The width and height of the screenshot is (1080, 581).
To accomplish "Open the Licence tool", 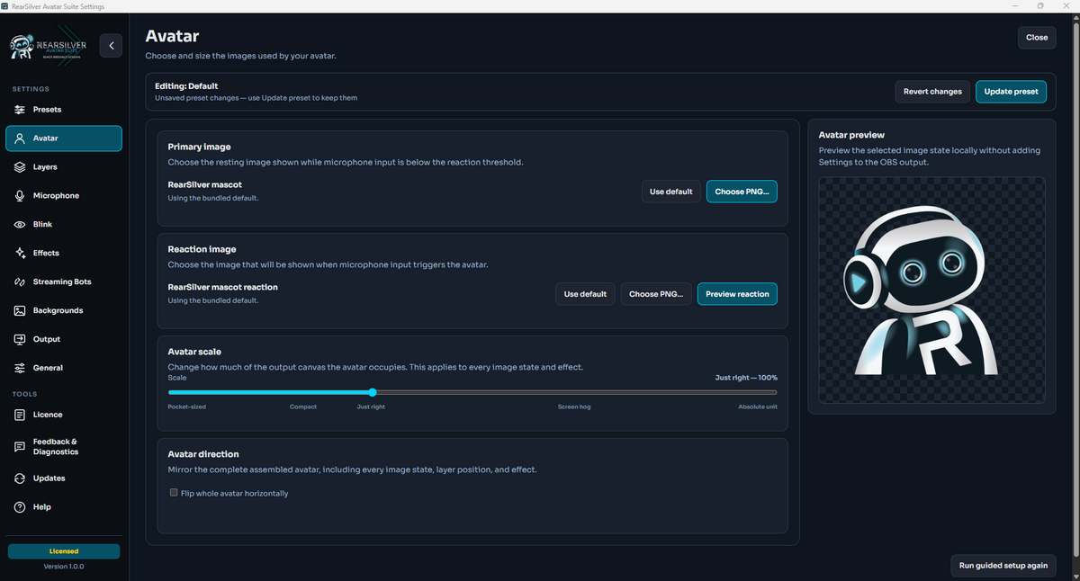I will tap(64, 416).
